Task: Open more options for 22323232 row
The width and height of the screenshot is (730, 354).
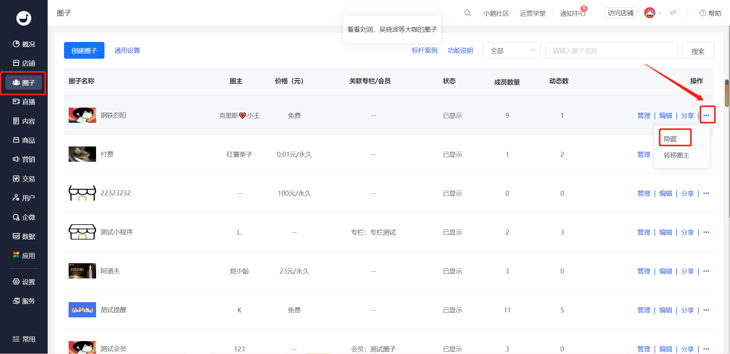Action: [x=706, y=193]
